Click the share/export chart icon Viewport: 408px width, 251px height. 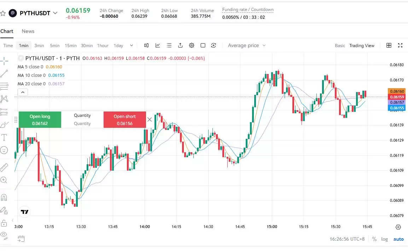180,45
